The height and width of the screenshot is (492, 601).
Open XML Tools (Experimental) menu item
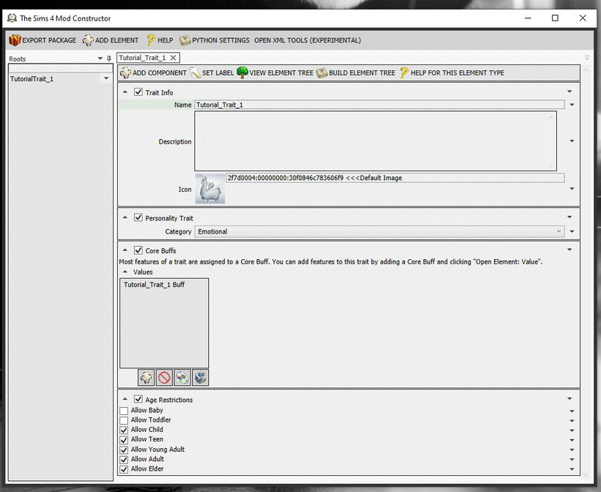[307, 40]
